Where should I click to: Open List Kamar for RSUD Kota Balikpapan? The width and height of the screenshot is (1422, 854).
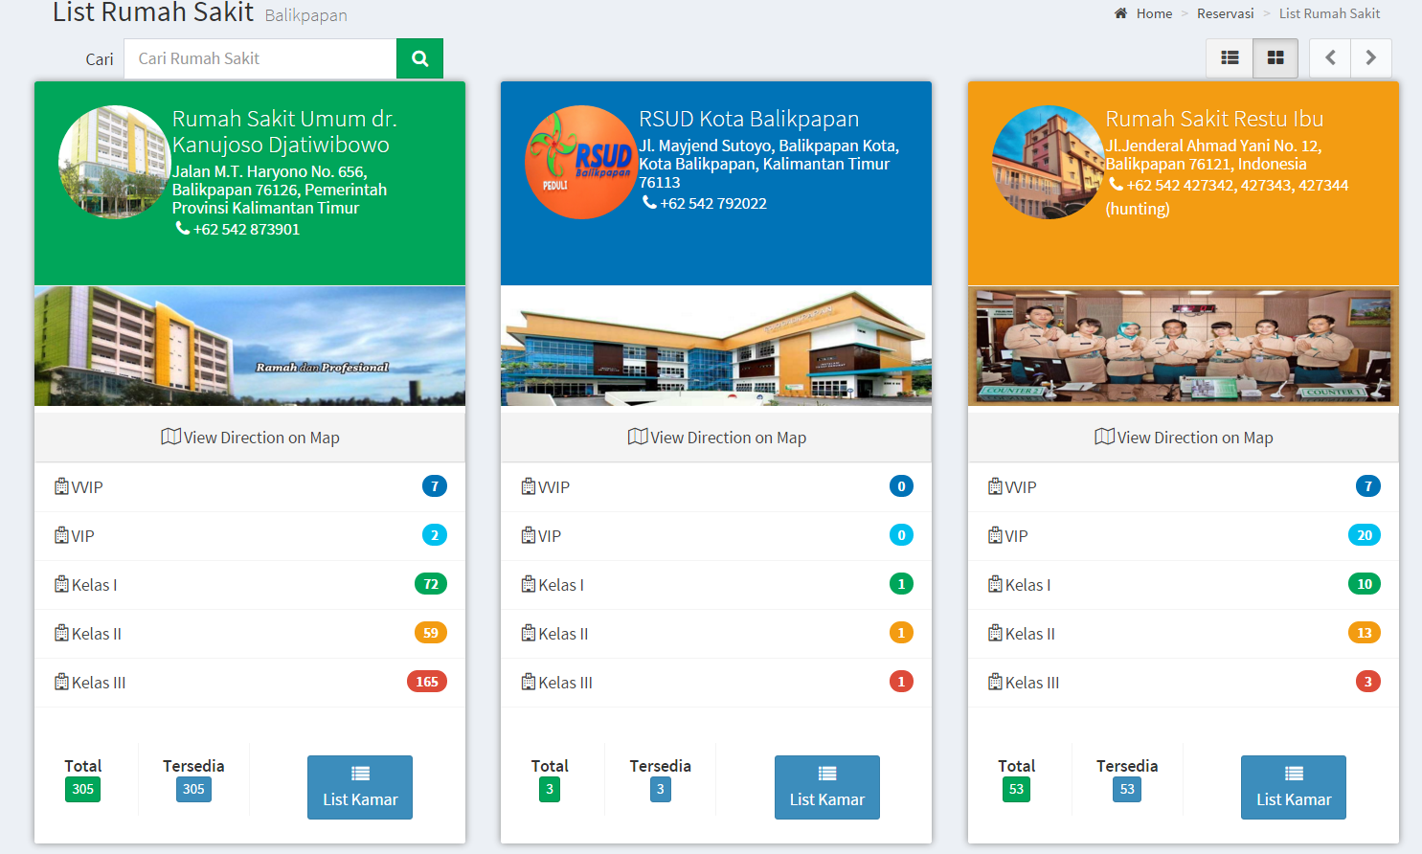click(827, 787)
